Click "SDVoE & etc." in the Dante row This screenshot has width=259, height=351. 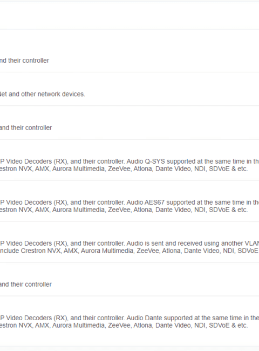pos(228,326)
